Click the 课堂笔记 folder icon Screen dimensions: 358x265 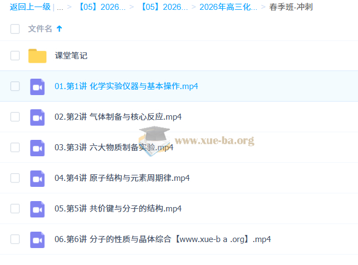click(37, 56)
